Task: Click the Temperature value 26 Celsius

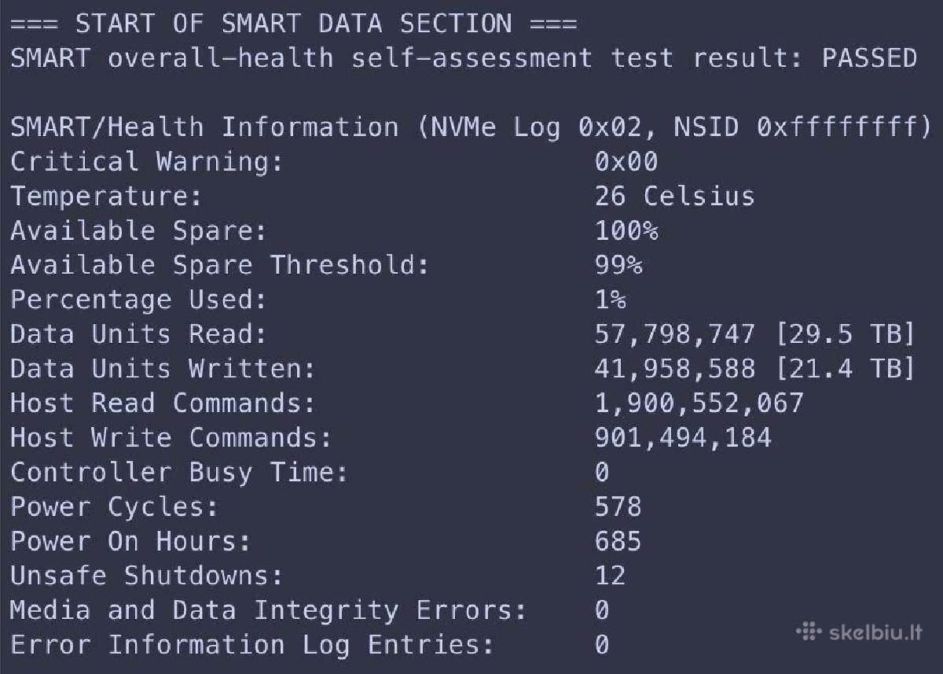Action: tap(675, 196)
